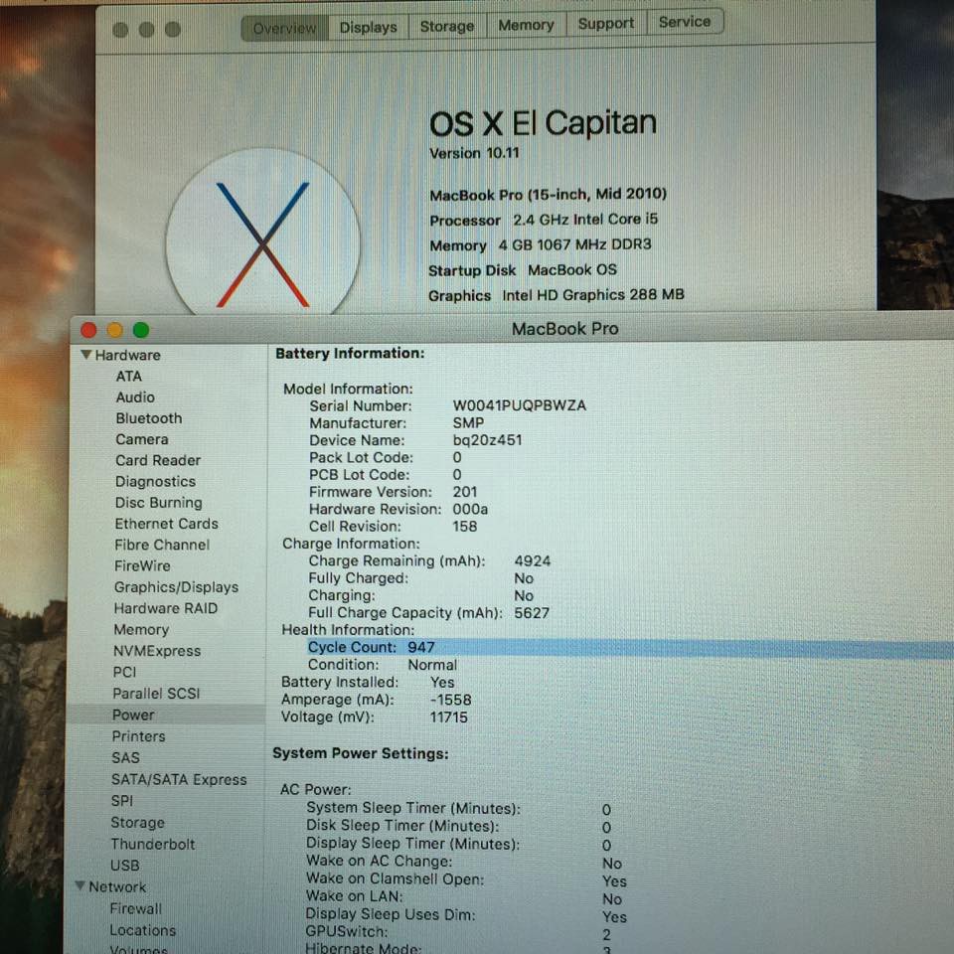Click the Cell Revision value 158
Image resolution: width=954 pixels, height=954 pixels.
click(x=465, y=527)
